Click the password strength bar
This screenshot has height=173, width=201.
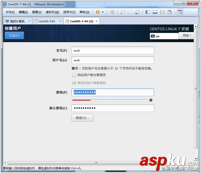(x=110, y=100)
